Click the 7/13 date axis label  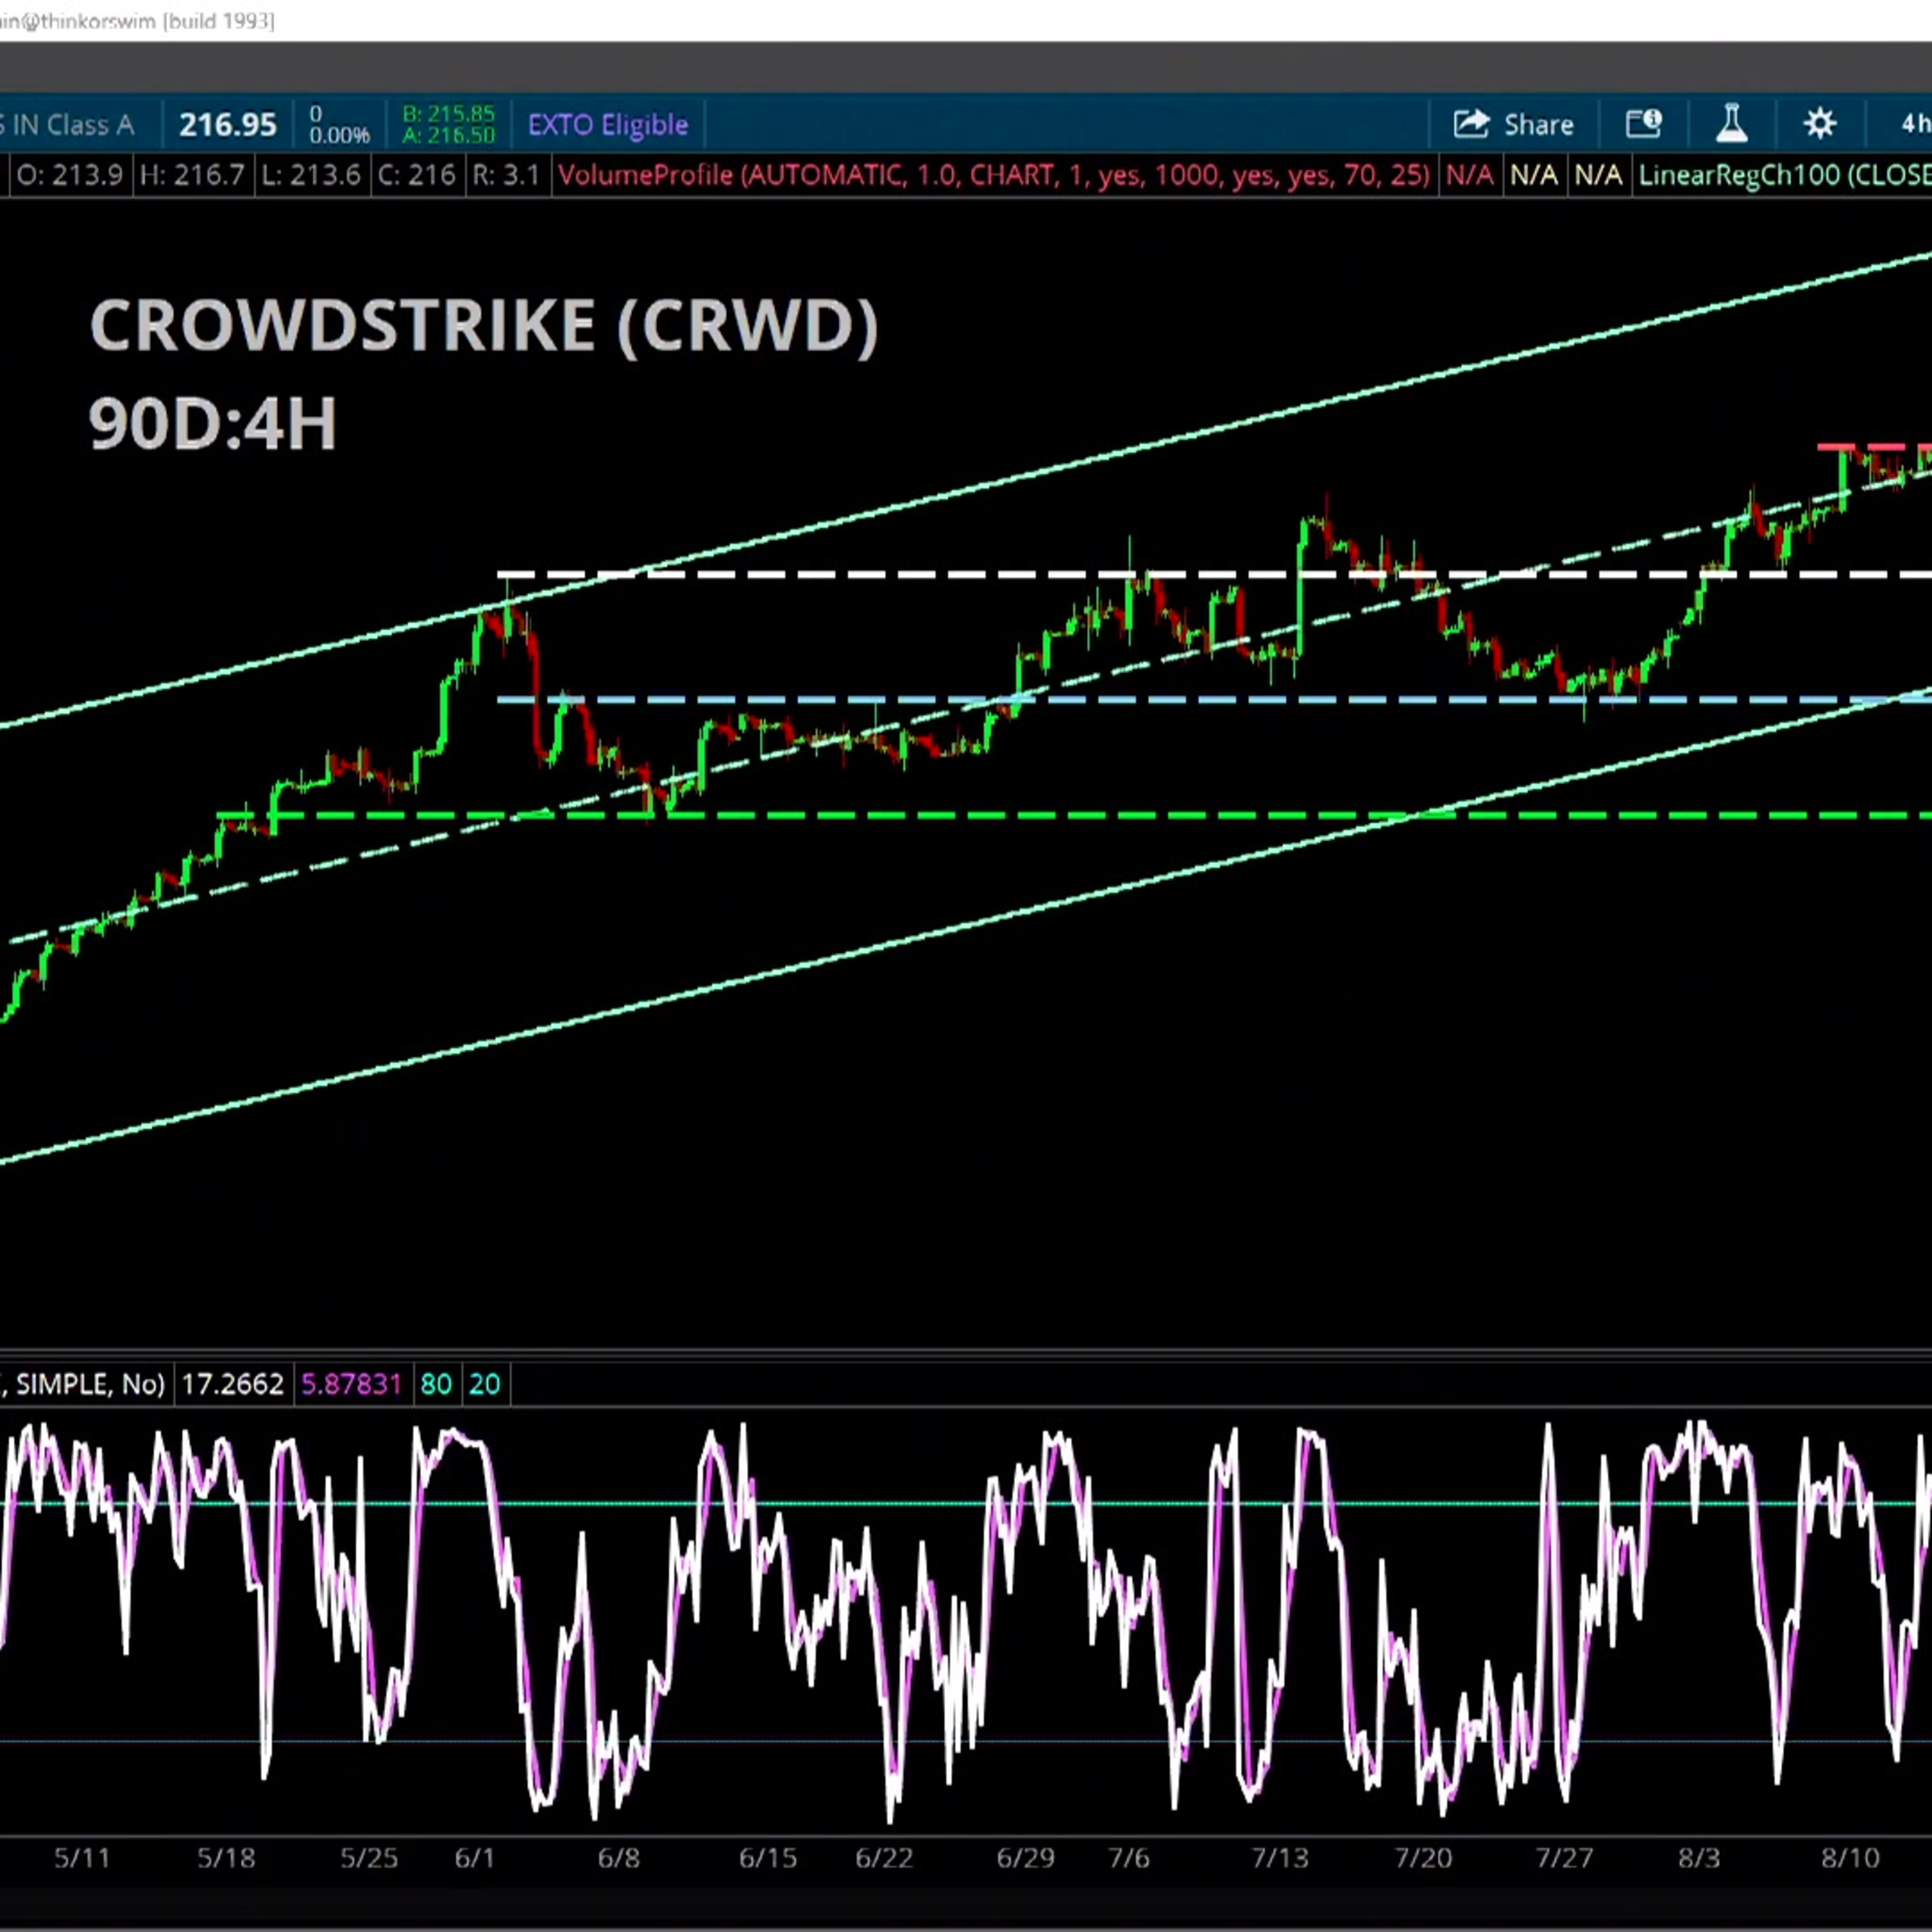tap(1280, 1858)
